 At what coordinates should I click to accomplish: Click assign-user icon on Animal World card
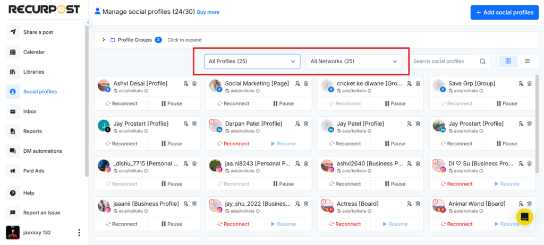pyautogui.click(x=521, y=204)
